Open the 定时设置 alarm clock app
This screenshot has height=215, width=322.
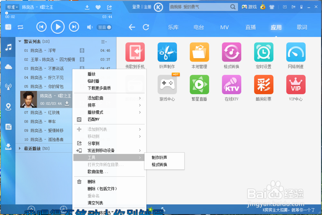263,52
